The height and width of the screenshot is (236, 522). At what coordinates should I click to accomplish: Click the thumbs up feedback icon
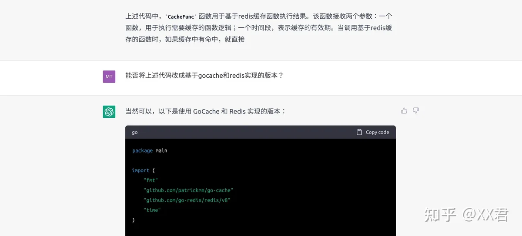coord(404,111)
